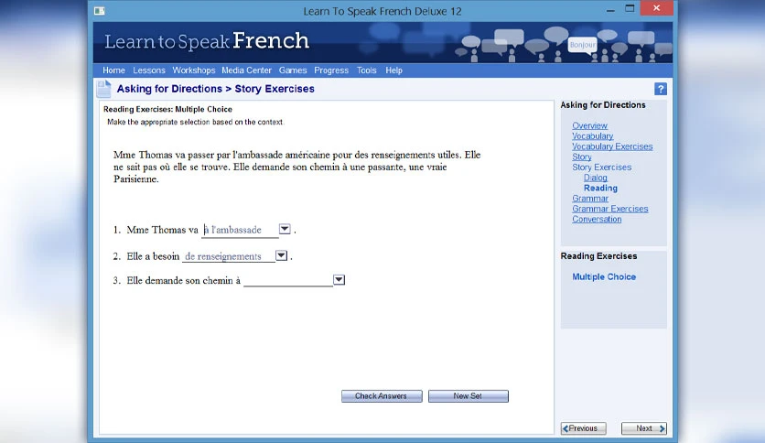The width and height of the screenshot is (765, 443).
Task: Open the Vocabulary Exercises link
Action: [x=612, y=146]
